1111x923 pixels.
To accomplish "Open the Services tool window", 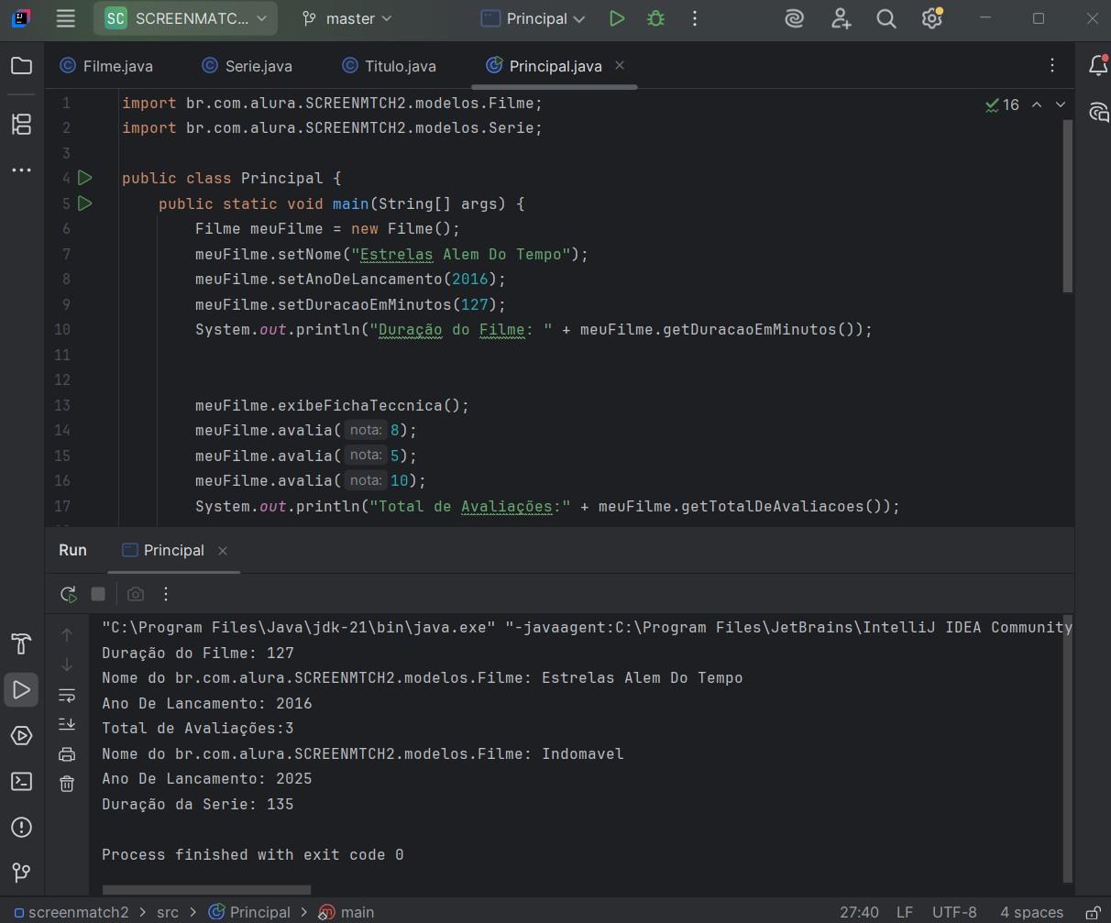I will pyautogui.click(x=21, y=735).
